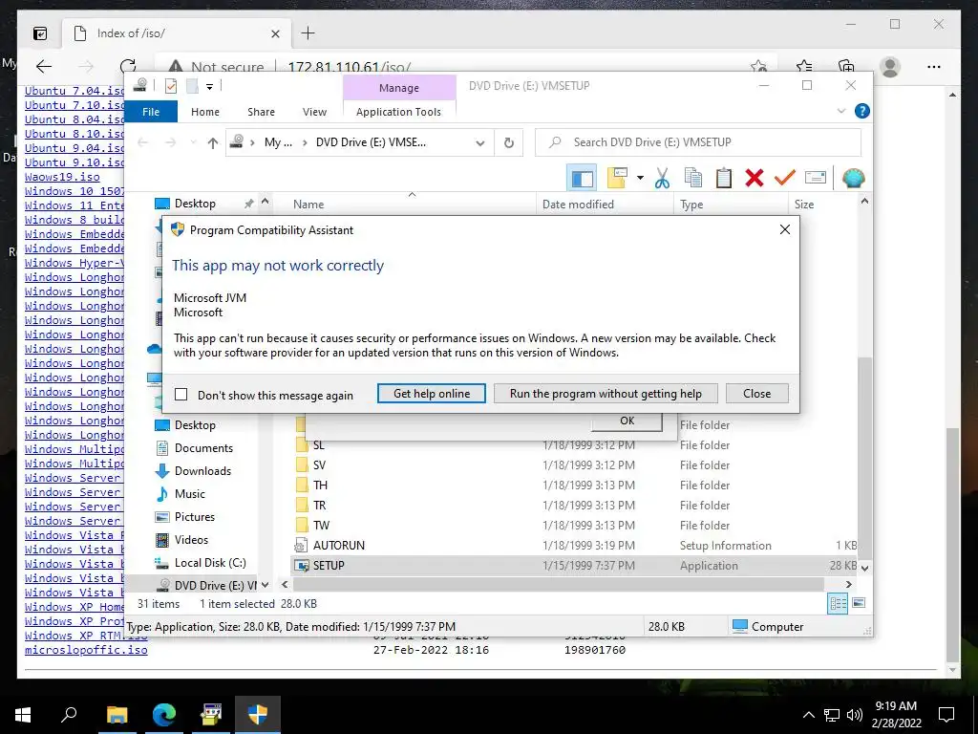Open the Edge profile avatar
978x734 pixels.
[x=890, y=67]
